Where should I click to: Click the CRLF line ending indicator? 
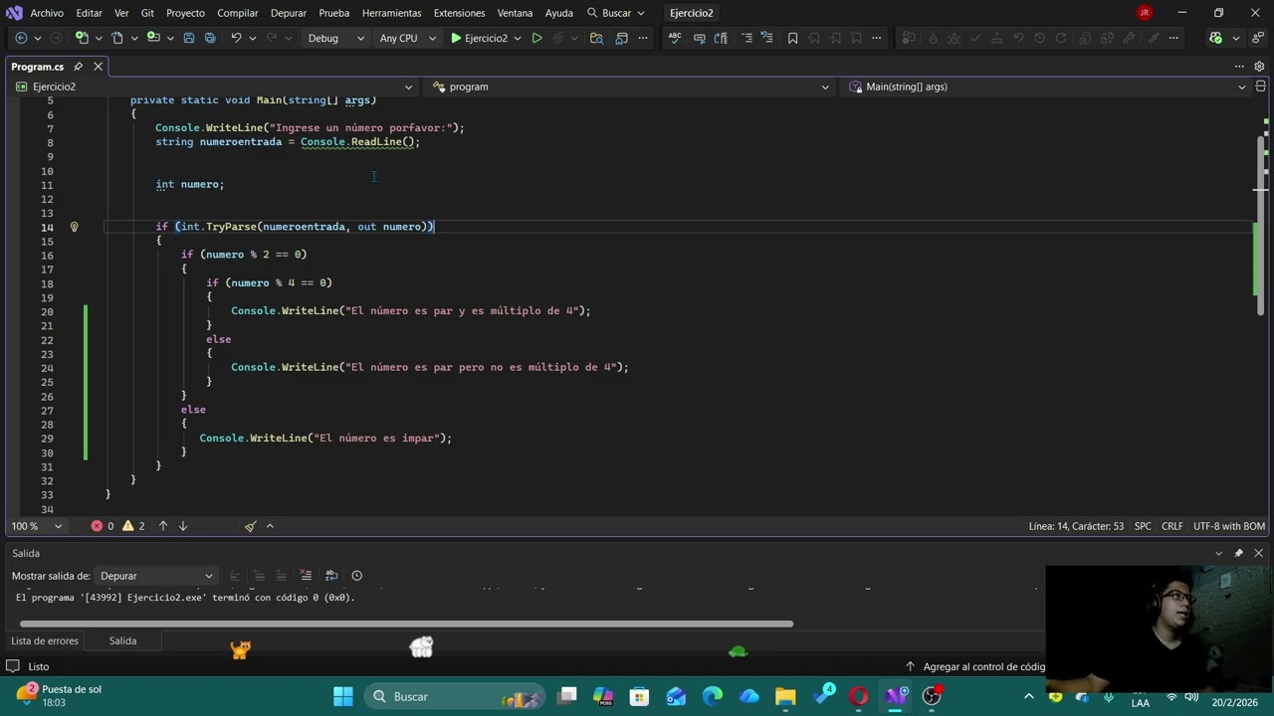click(x=1172, y=526)
